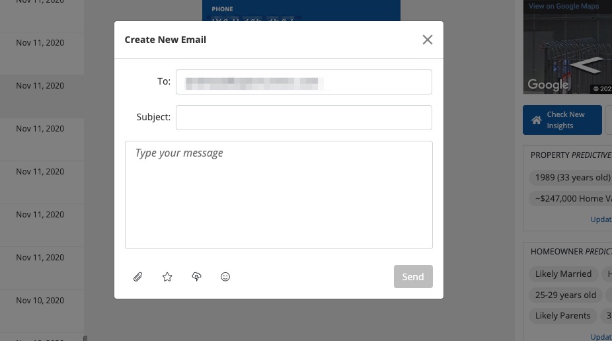Click the Check New Insights button
This screenshot has width=612, height=341.
[x=562, y=120]
